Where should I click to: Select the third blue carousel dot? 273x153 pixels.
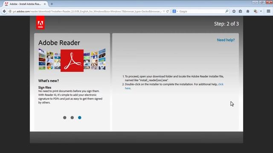pyautogui.click(x=80, y=118)
